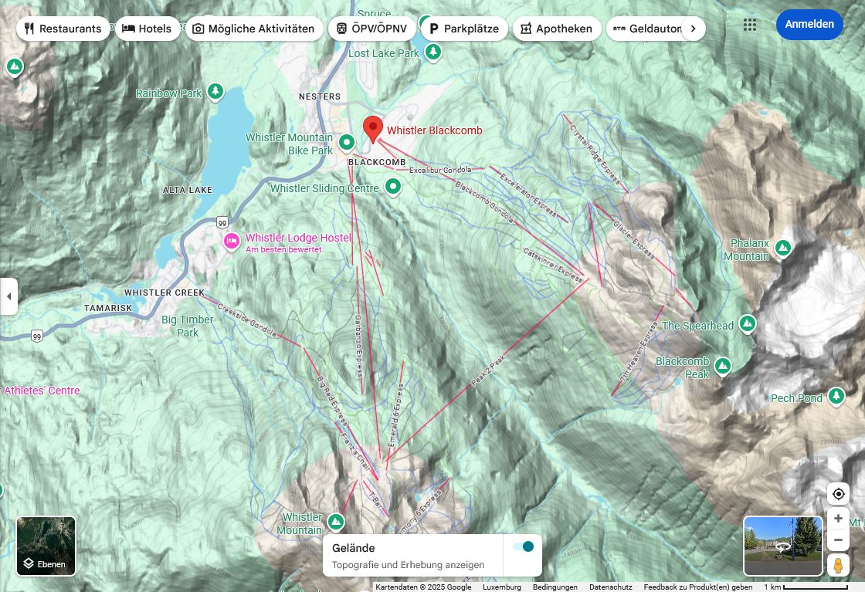Click the TAMARISK area label
865x592 pixels.
point(108,308)
